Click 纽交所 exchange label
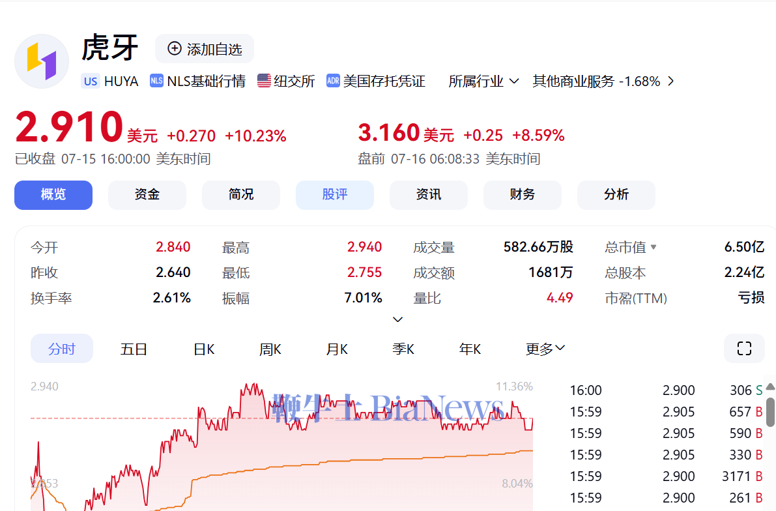 295,81
